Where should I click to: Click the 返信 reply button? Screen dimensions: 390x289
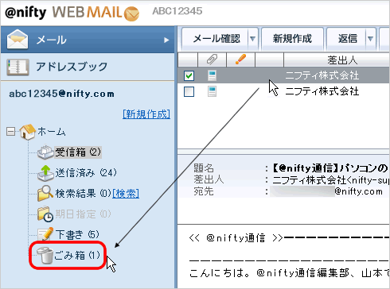point(348,39)
